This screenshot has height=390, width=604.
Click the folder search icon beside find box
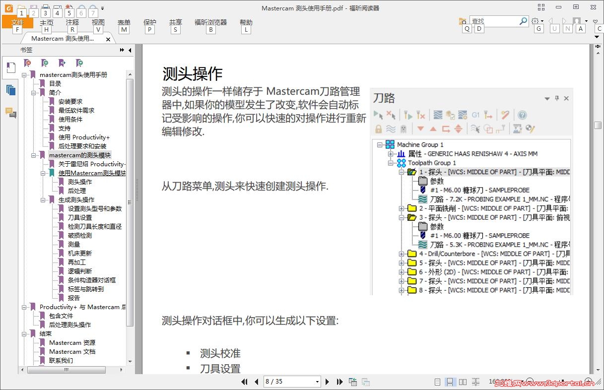(463, 21)
